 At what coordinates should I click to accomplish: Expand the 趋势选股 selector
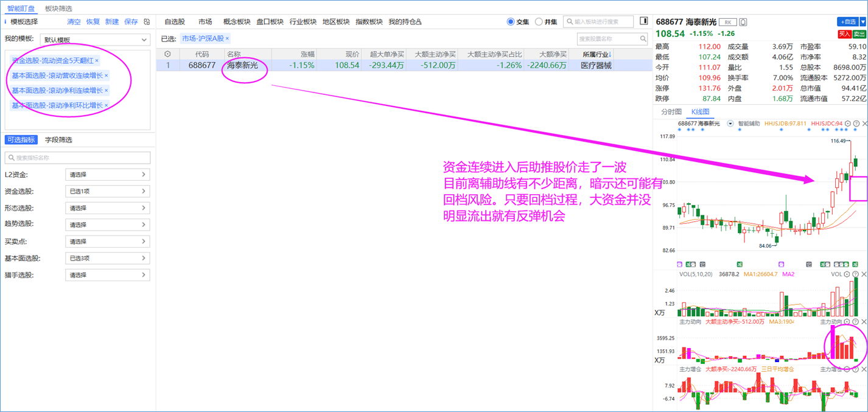pos(108,225)
